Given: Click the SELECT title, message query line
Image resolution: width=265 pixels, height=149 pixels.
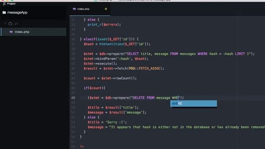Looking at the screenshot, I should click(169, 54).
